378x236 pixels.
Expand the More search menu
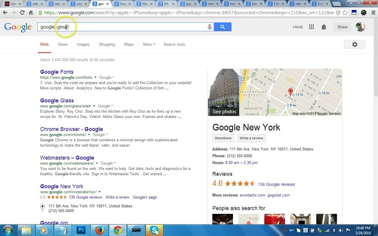coord(149,44)
